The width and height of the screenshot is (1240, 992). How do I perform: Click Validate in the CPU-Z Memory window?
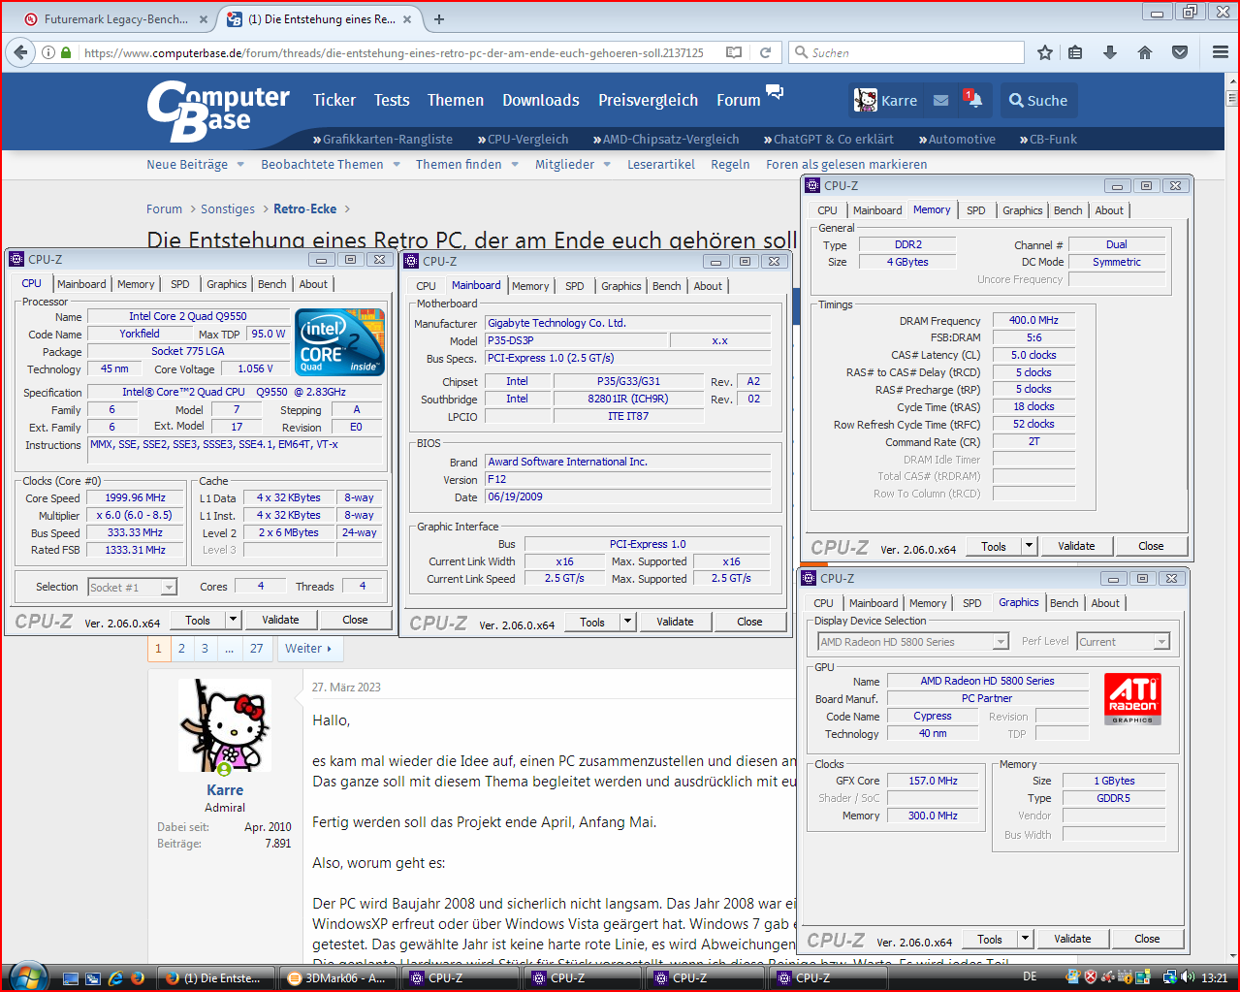(x=1076, y=546)
